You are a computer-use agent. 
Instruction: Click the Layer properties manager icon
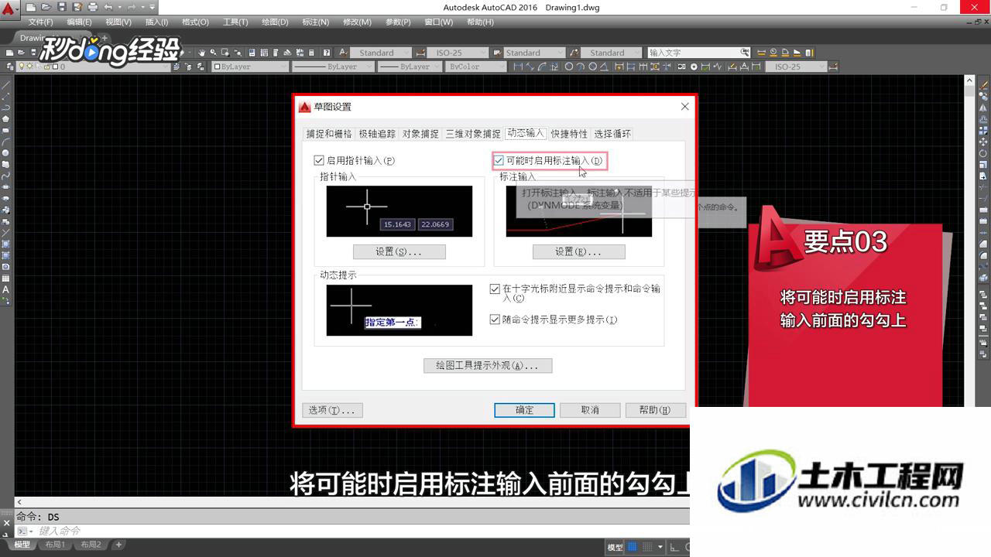(x=10, y=67)
